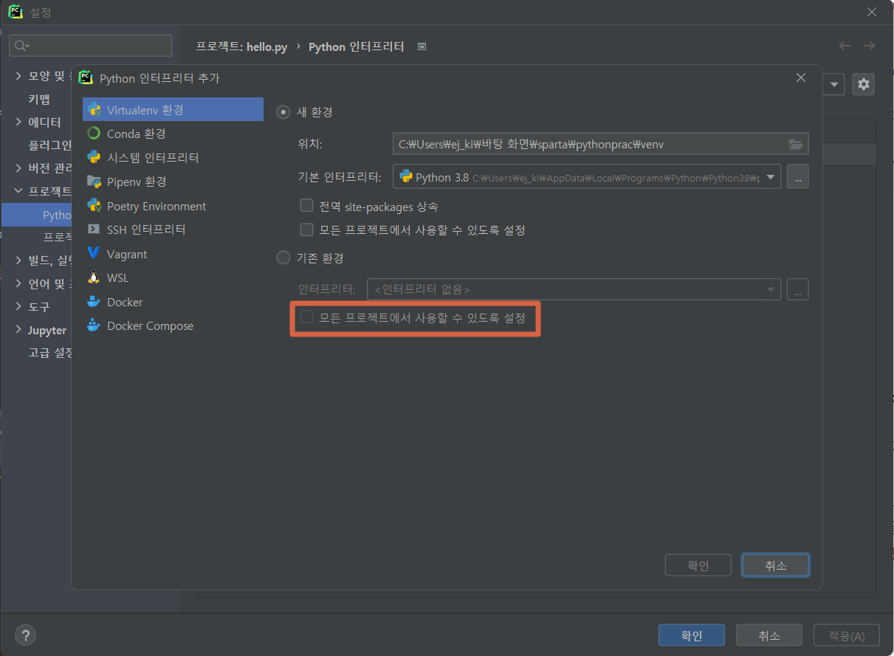894x656 pixels.
Task: Open interpreter dropdown arrow beside the gear icon
Action: pos(835,85)
